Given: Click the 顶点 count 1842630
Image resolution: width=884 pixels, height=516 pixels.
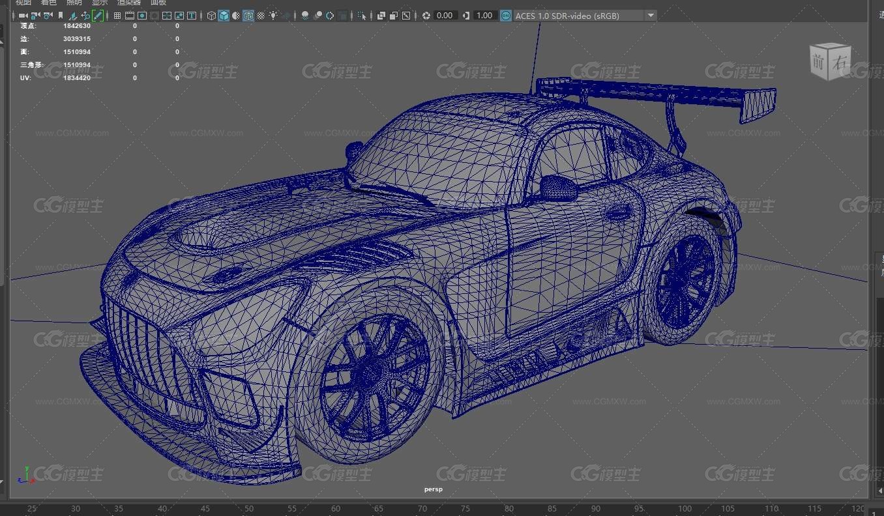Looking at the screenshot, I should point(77,26).
